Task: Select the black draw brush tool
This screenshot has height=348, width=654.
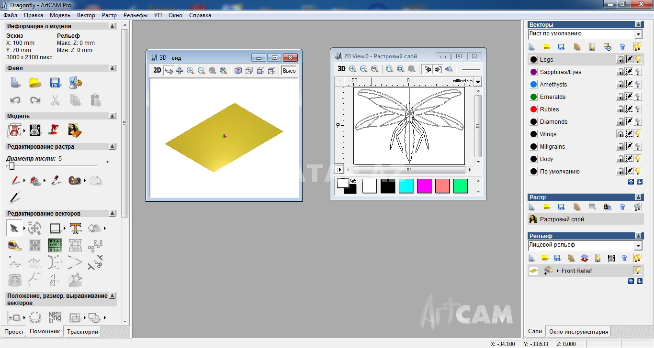Action: point(15,197)
